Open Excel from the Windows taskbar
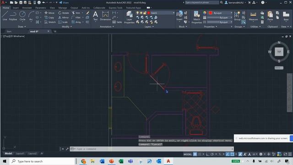This screenshot has height=165, width=293. [121, 161]
